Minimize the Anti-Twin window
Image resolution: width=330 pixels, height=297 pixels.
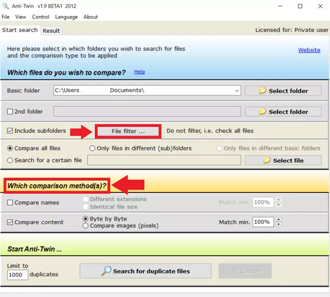pos(280,6)
